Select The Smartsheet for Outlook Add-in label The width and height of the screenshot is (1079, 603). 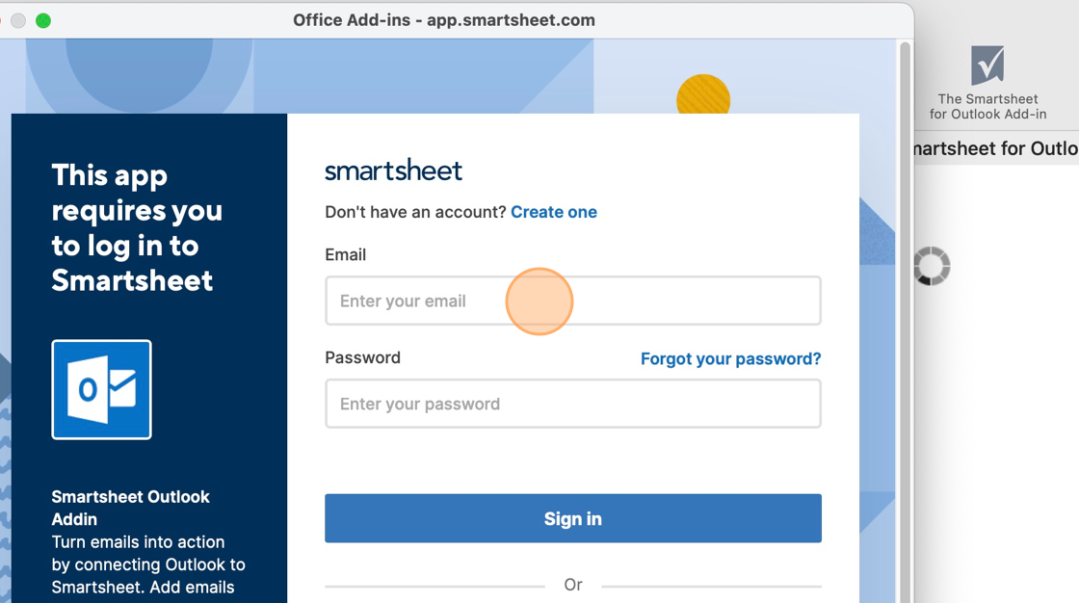click(x=987, y=107)
